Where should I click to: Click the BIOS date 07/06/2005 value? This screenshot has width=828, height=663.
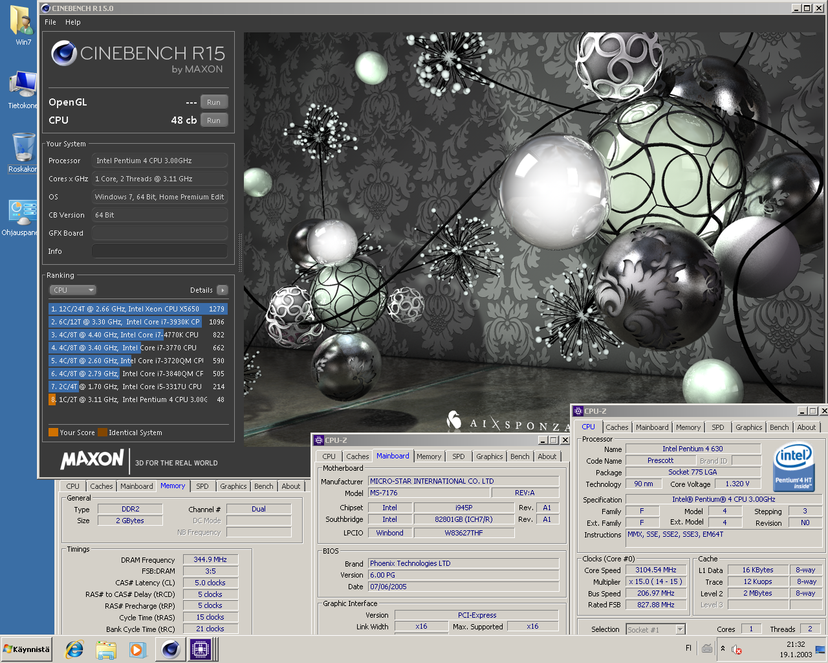tap(463, 587)
